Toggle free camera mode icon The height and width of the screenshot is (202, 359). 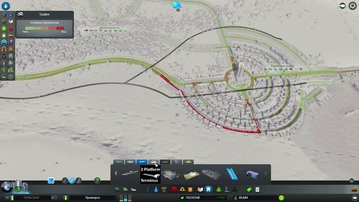343,6
